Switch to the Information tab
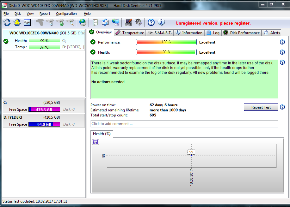 click(x=189, y=33)
